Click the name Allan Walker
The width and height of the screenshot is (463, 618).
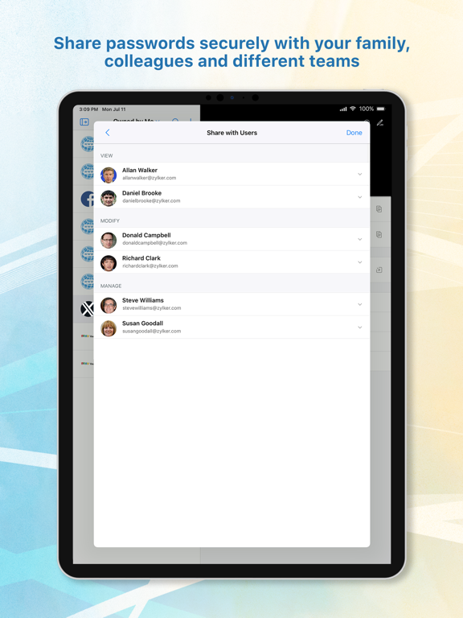pos(140,171)
